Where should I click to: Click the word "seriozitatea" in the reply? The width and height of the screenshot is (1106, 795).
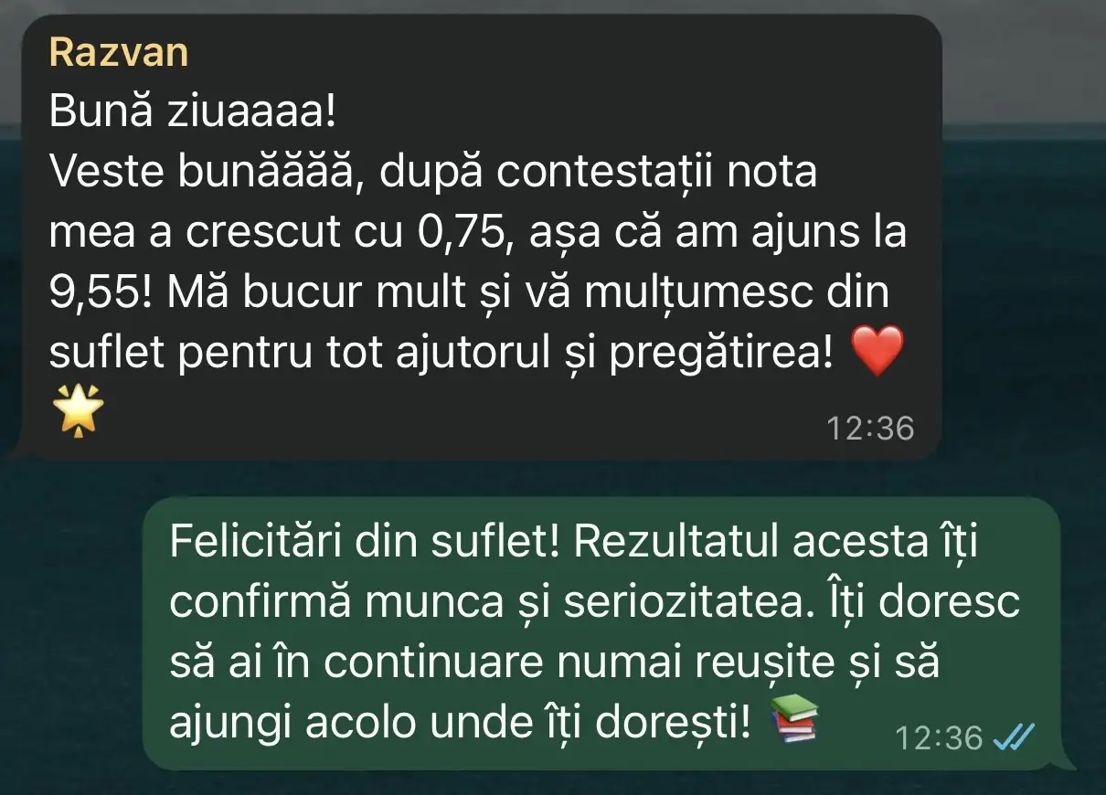665,603
